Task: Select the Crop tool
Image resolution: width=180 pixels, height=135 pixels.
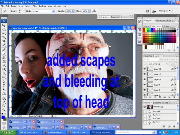Action: coord(4,41)
